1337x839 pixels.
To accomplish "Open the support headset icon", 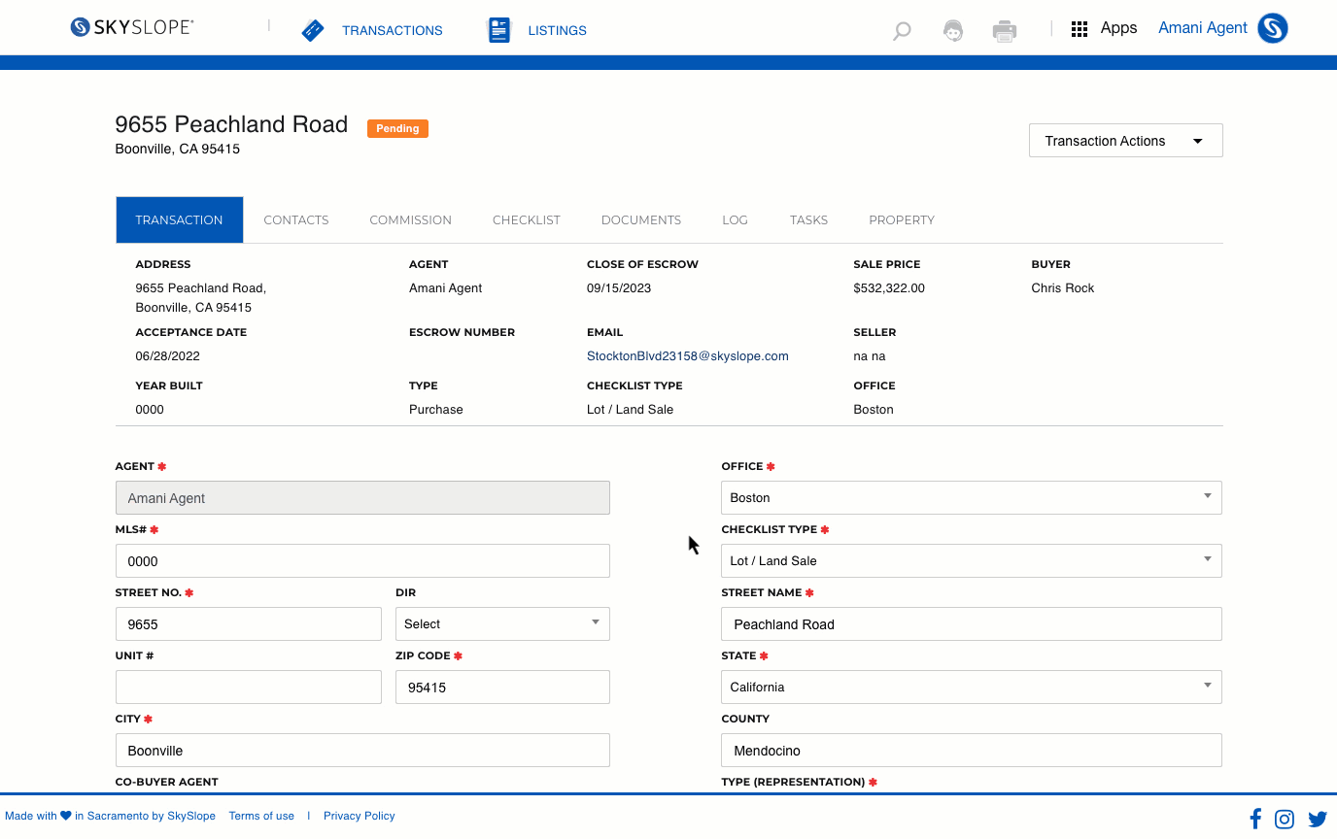I will pyautogui.click(x=953, y=30).
